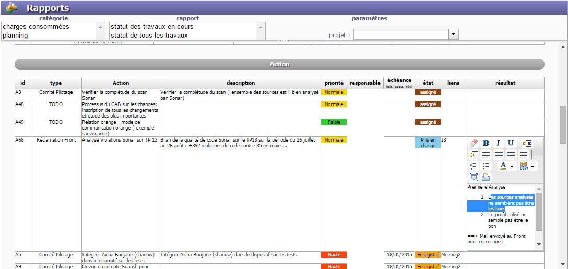Toggle underline formatting in the editor
The width and height of the screenshot is (568, 269).
[x=511, y=143]
